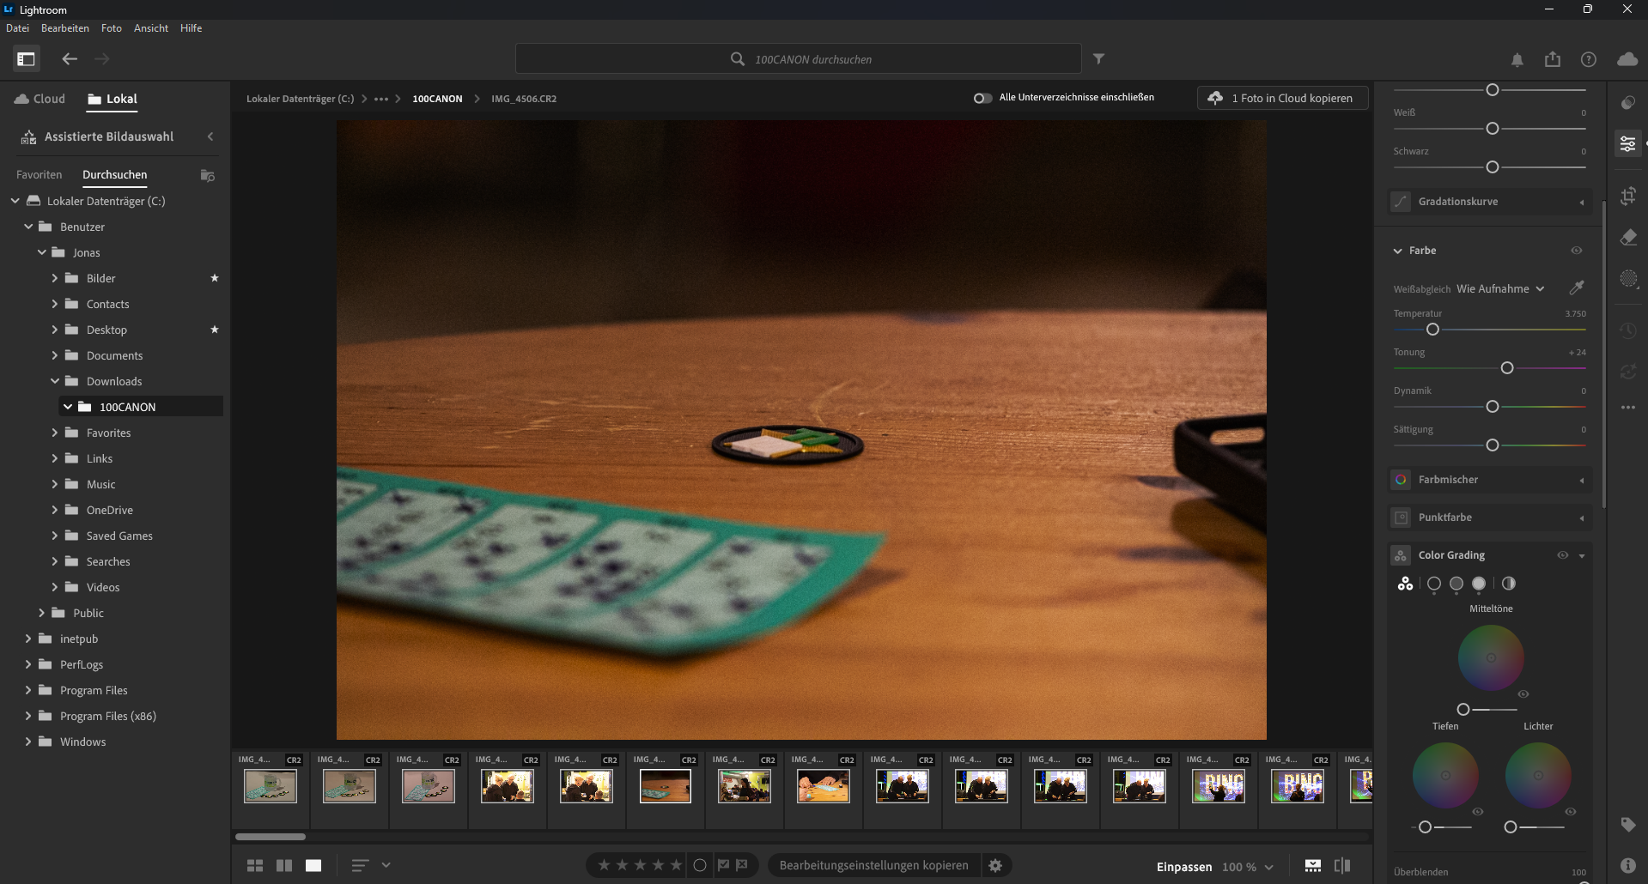The height and width of the screenshot is (884, 1648).
Task: Click Bearbeitungseinstellungen kopieren button
Action: 873,865
